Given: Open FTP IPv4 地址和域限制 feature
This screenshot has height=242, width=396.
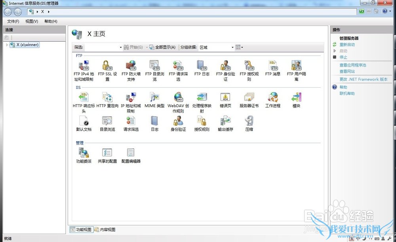Looking at the screenshot, I should pyautogui.click(x=84, y=71).
